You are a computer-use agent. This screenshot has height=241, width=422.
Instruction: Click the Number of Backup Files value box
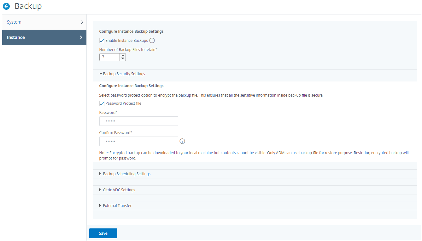coord(109,57)
